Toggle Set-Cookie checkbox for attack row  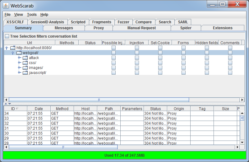[x=160, y=58]
